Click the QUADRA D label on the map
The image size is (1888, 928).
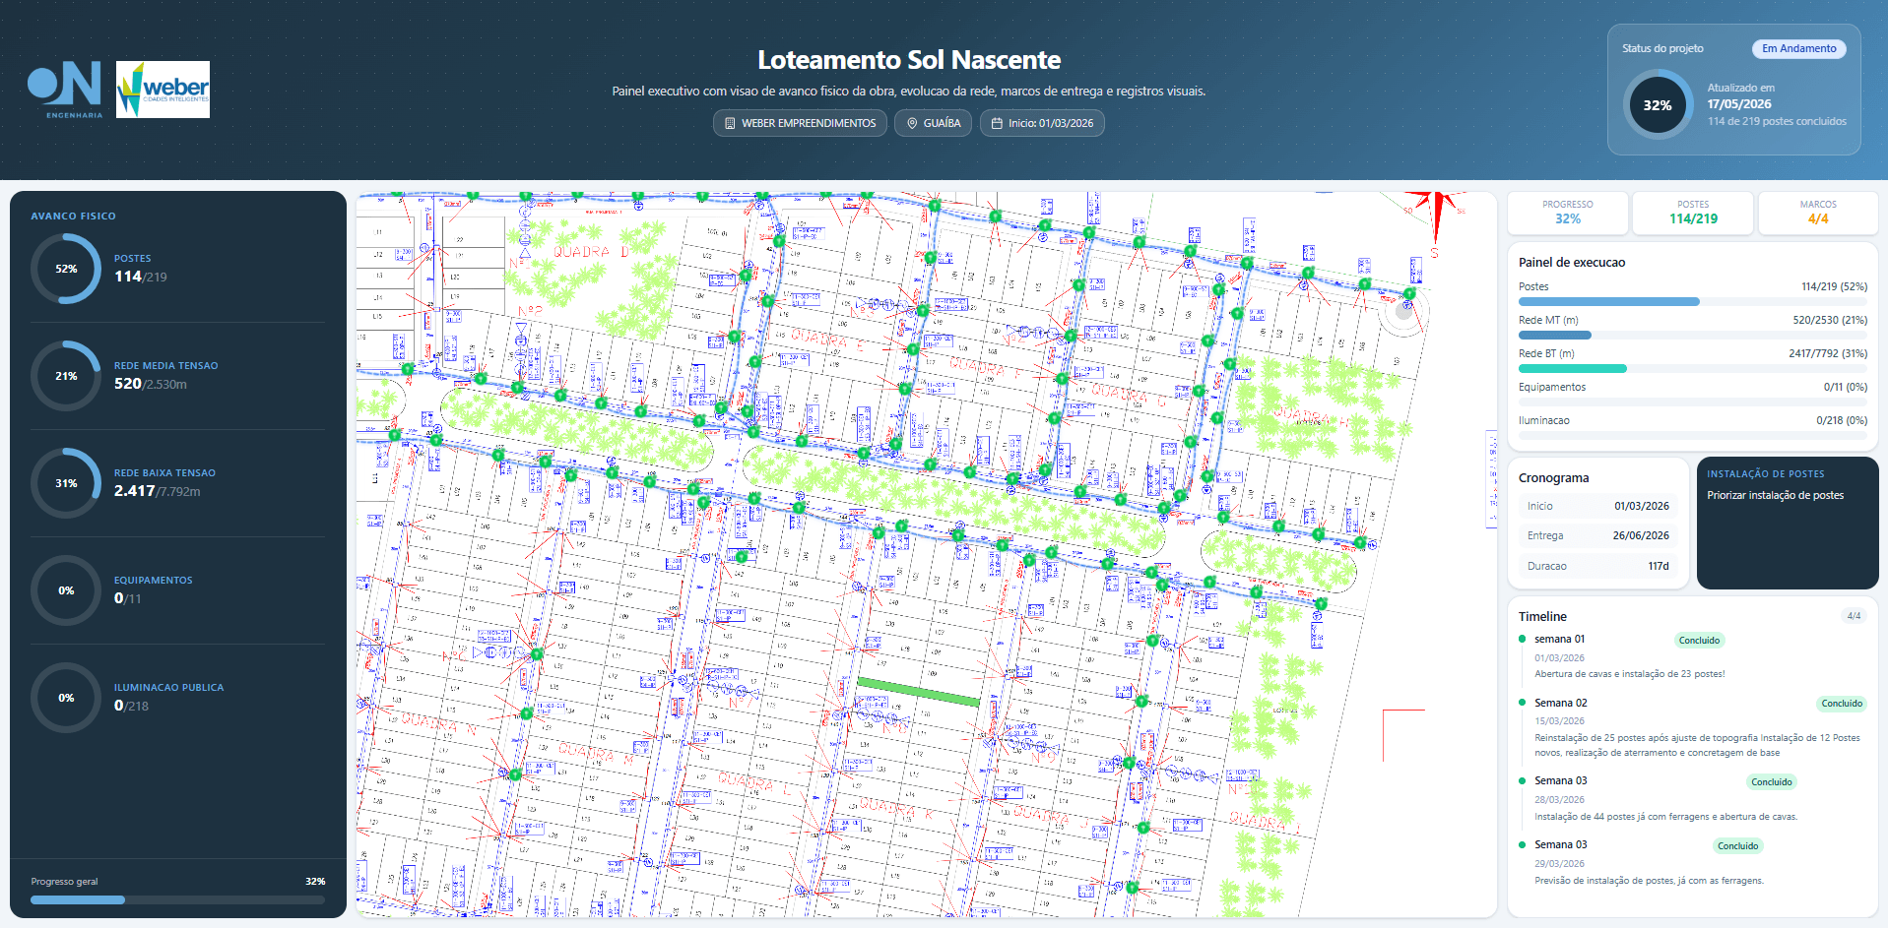(x=591, y=252)
